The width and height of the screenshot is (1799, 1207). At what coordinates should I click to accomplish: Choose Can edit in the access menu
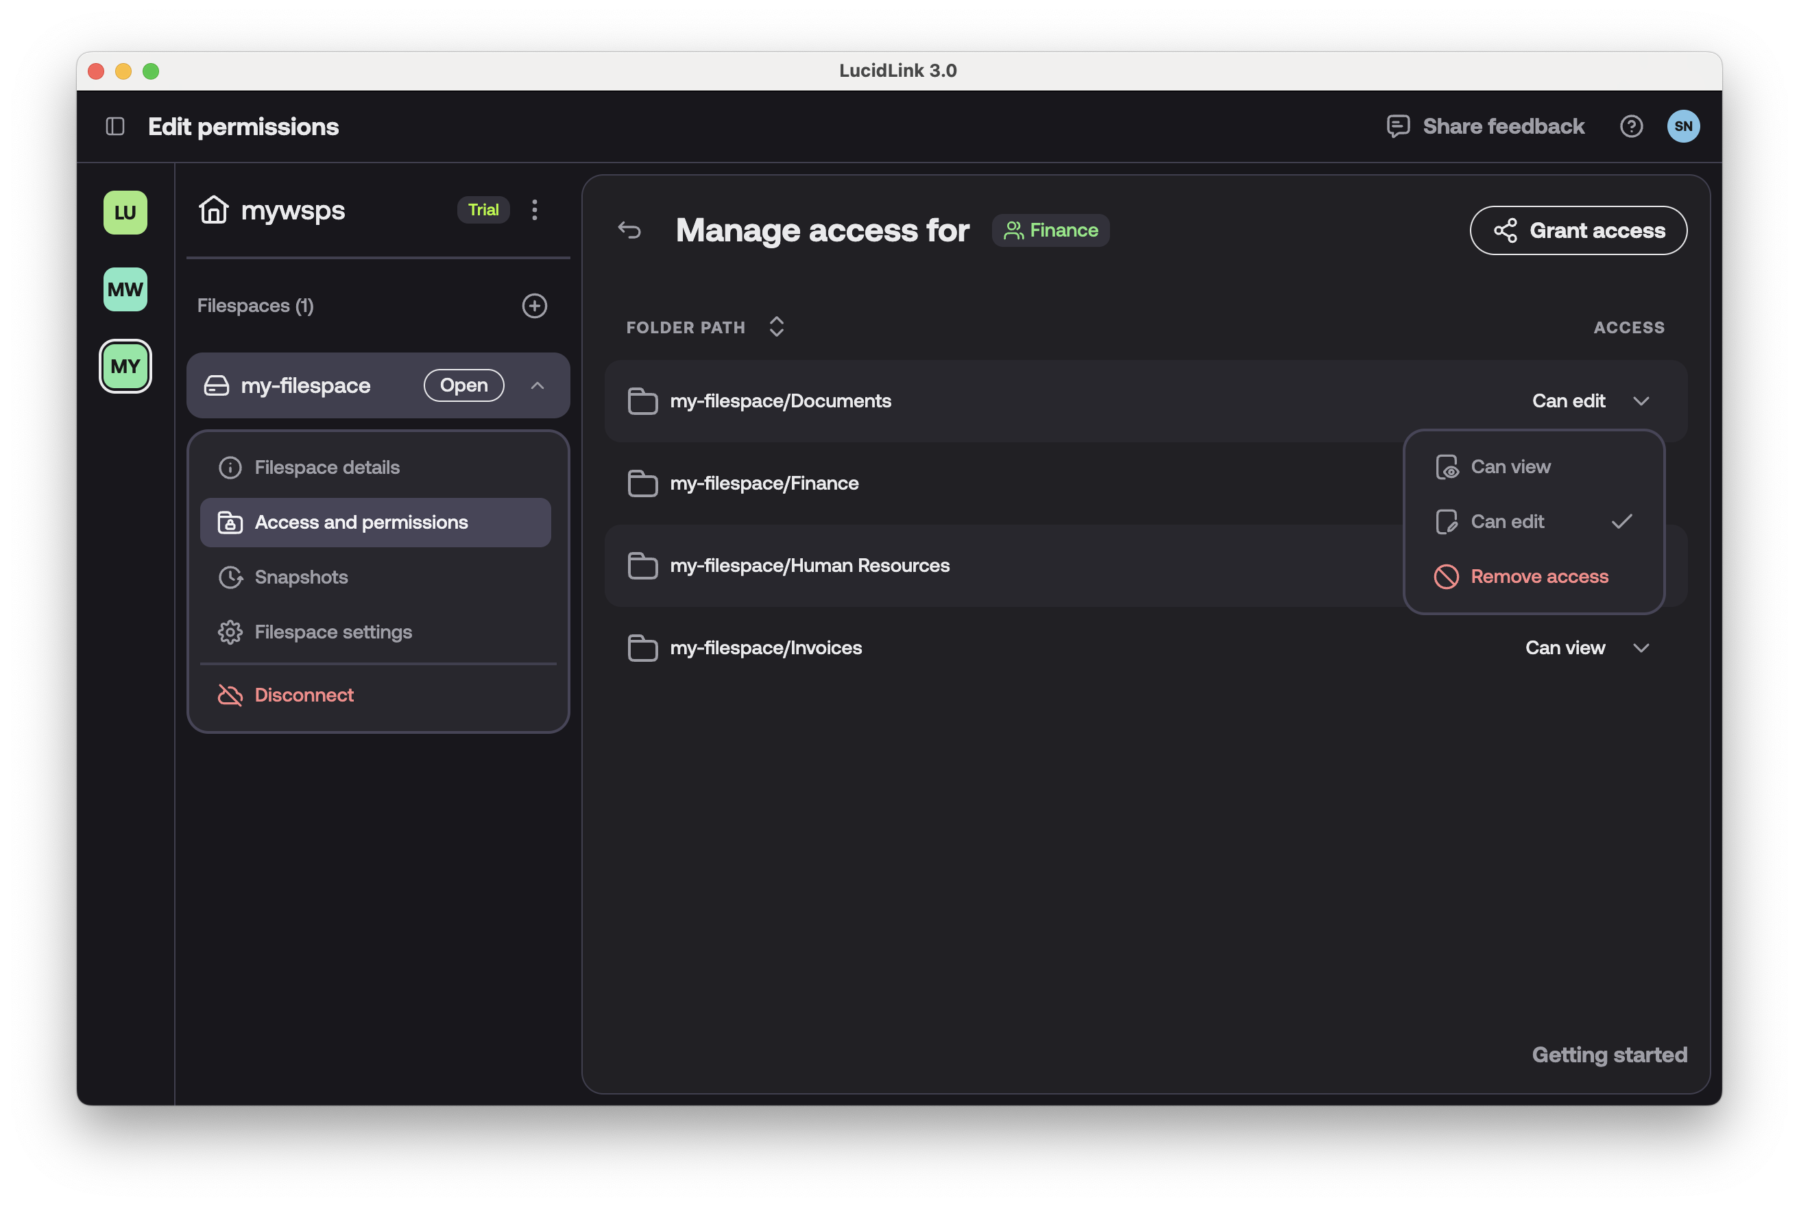click(x=1534, y=522)
